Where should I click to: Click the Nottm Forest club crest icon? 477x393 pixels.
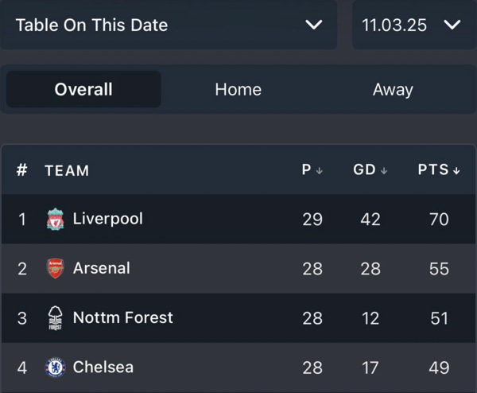[x=55, y=317]
